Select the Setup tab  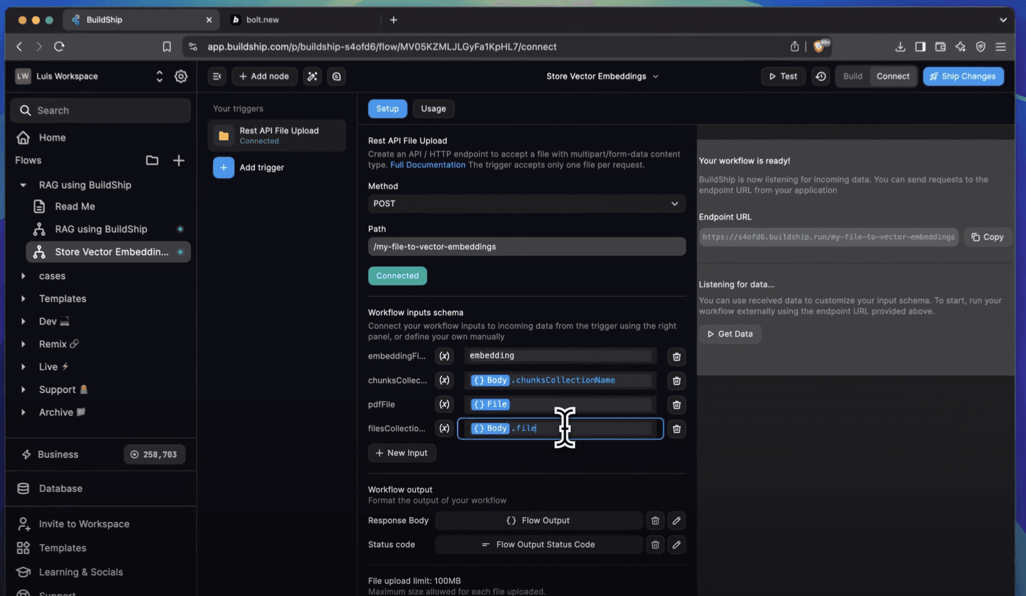pos(388,109)
